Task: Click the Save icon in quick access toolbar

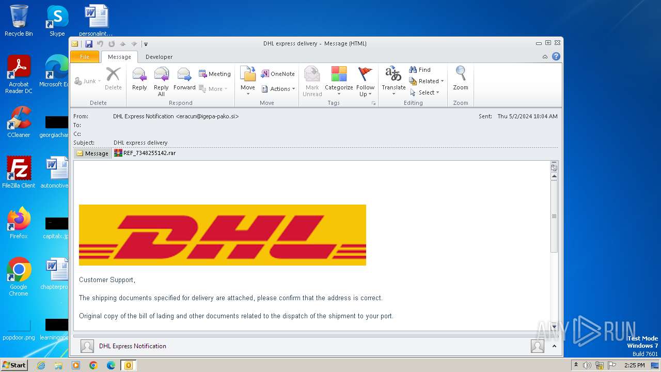Action: (89, 44)
